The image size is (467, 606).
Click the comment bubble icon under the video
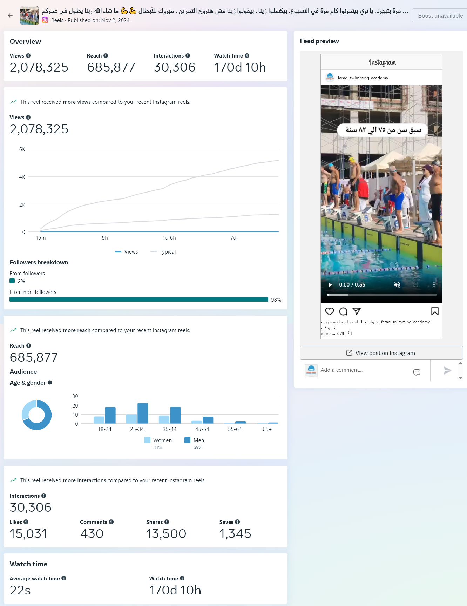click(343, 311)
